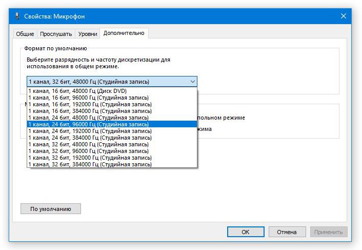Select 1 канал, 16 бит, 96000 Гц option

(88, 98)
